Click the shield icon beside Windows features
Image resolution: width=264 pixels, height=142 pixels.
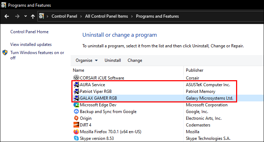[x=5, y=53]
